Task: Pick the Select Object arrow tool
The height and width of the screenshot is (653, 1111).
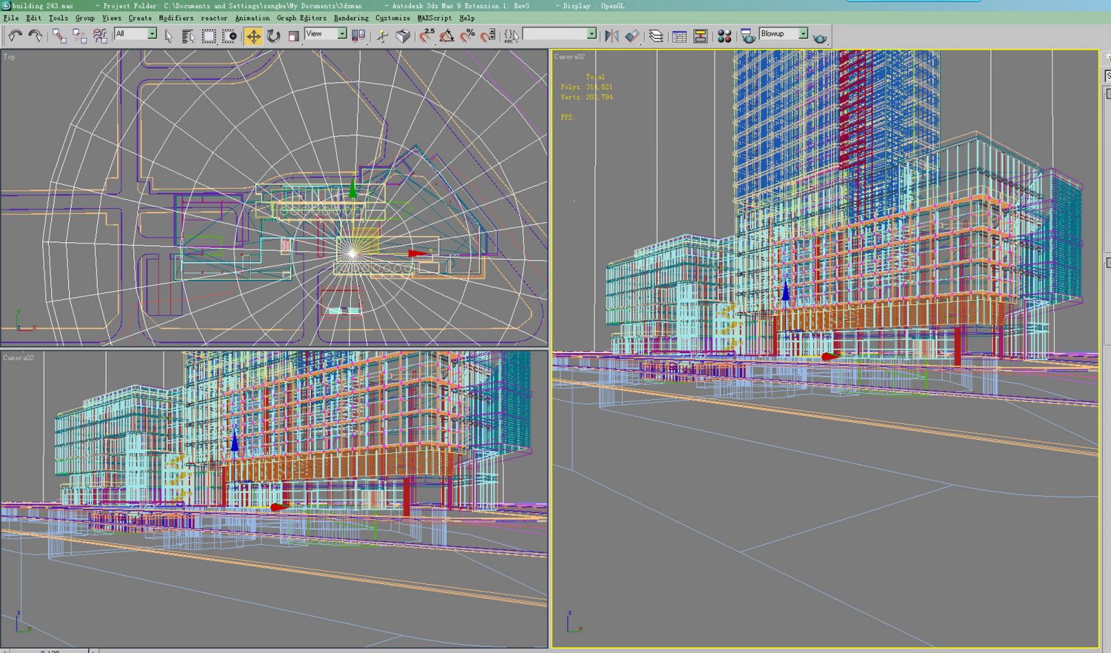Action: tap(169, 36)
